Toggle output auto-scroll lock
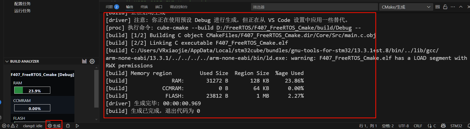The width and height of the screenshot is (470, 129). click(445, 7)
